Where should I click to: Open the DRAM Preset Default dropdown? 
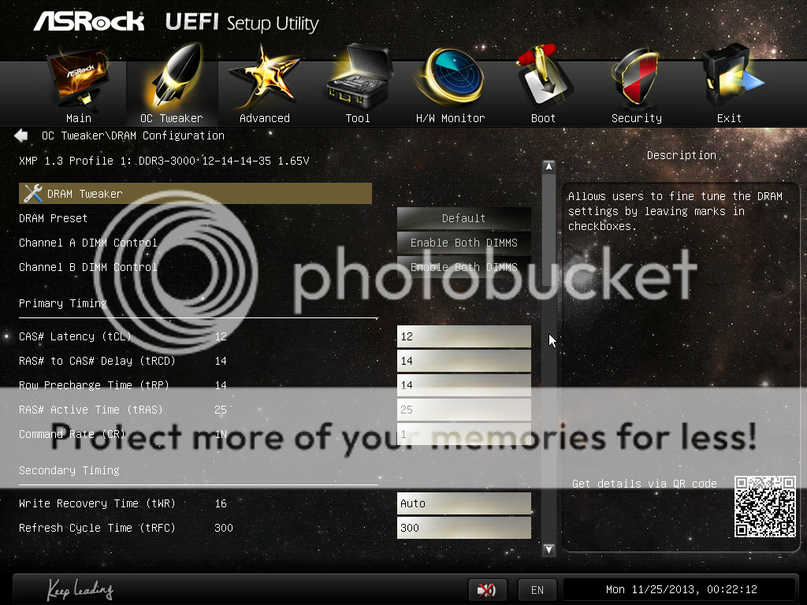pos(463,218)
